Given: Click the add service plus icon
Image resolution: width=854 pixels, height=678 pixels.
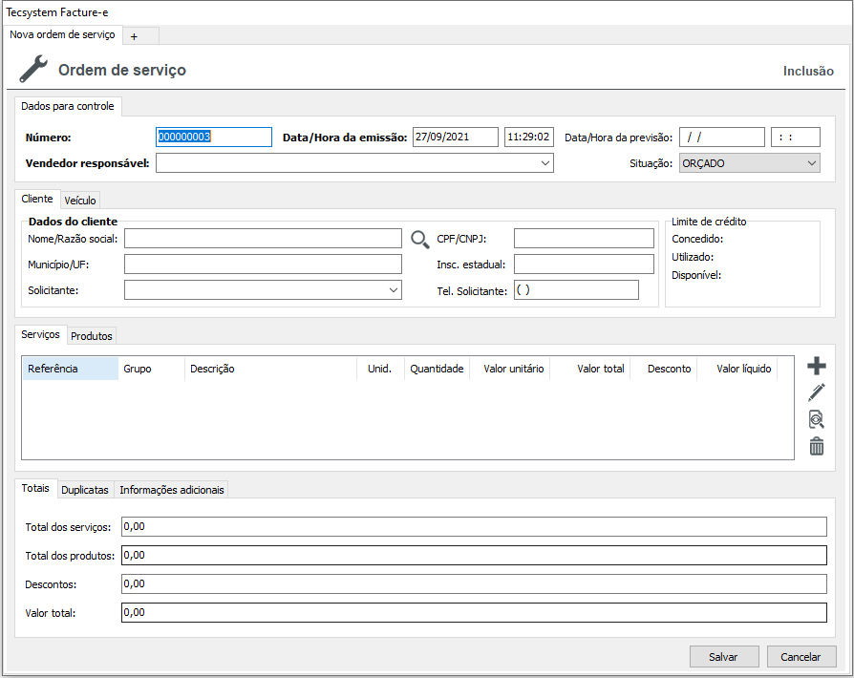Looking at the screenshot, I should [x=817, y=366].
